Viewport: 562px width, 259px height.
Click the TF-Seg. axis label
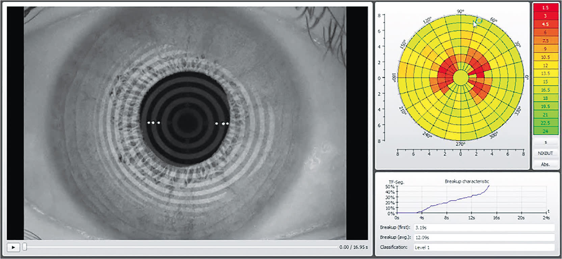(x=396, y=182)
